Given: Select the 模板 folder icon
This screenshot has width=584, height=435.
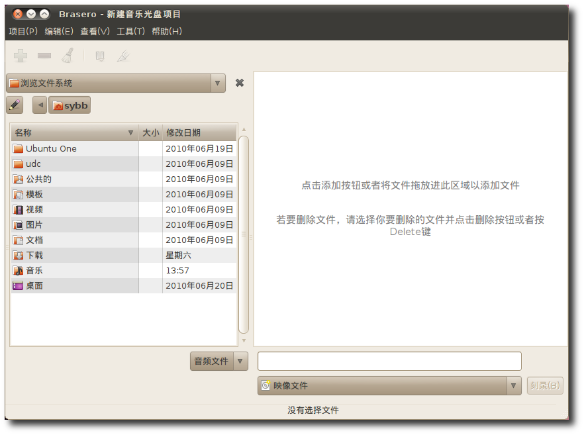Looking at the screenshot, I should [x=18, y=195].
